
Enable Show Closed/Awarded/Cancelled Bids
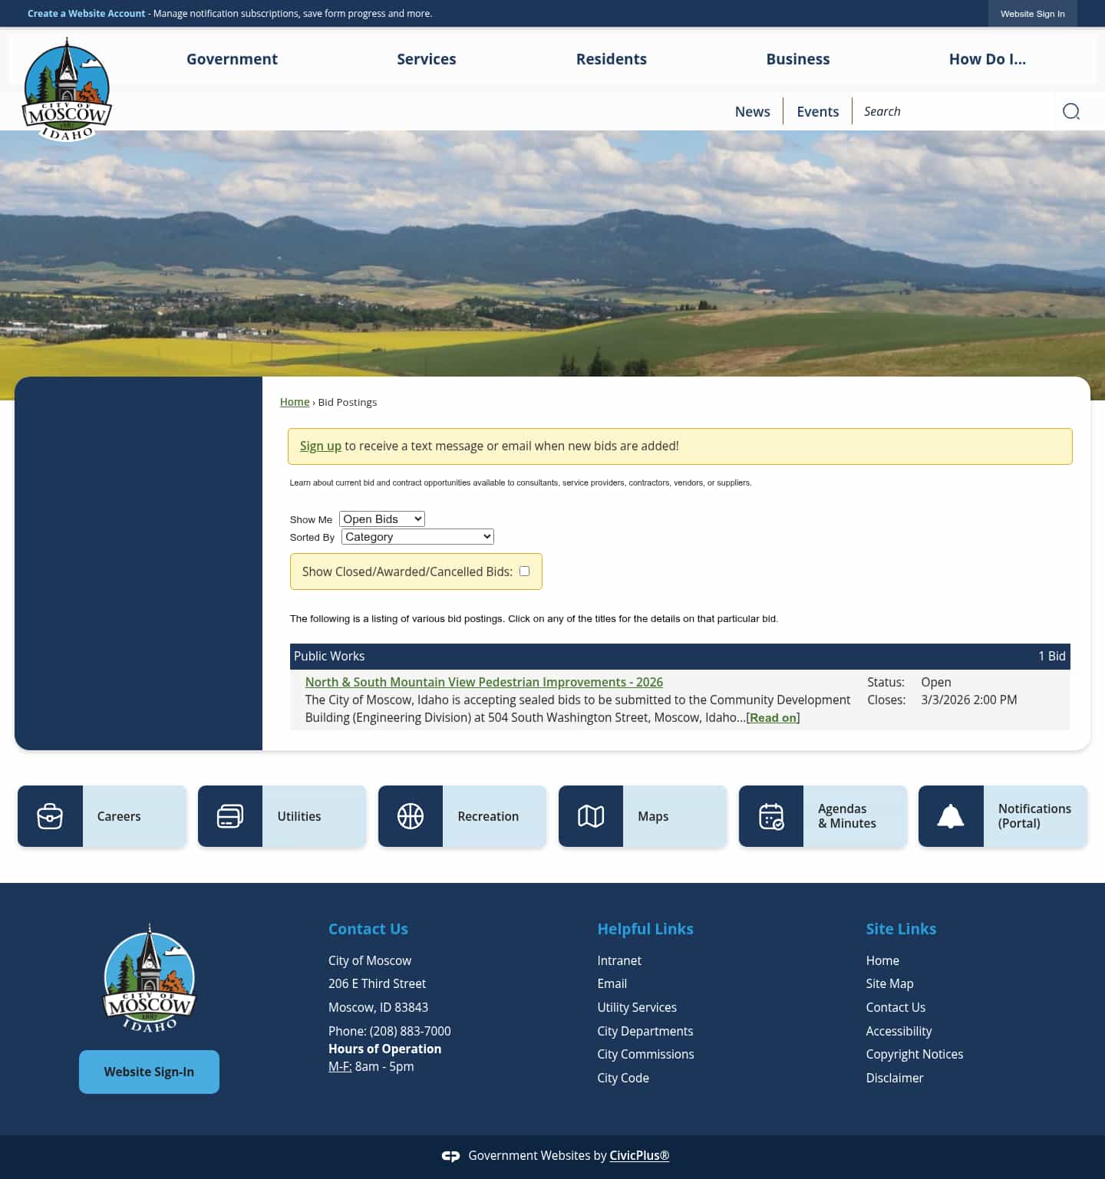pyautogui.click(x=524, y=571)
